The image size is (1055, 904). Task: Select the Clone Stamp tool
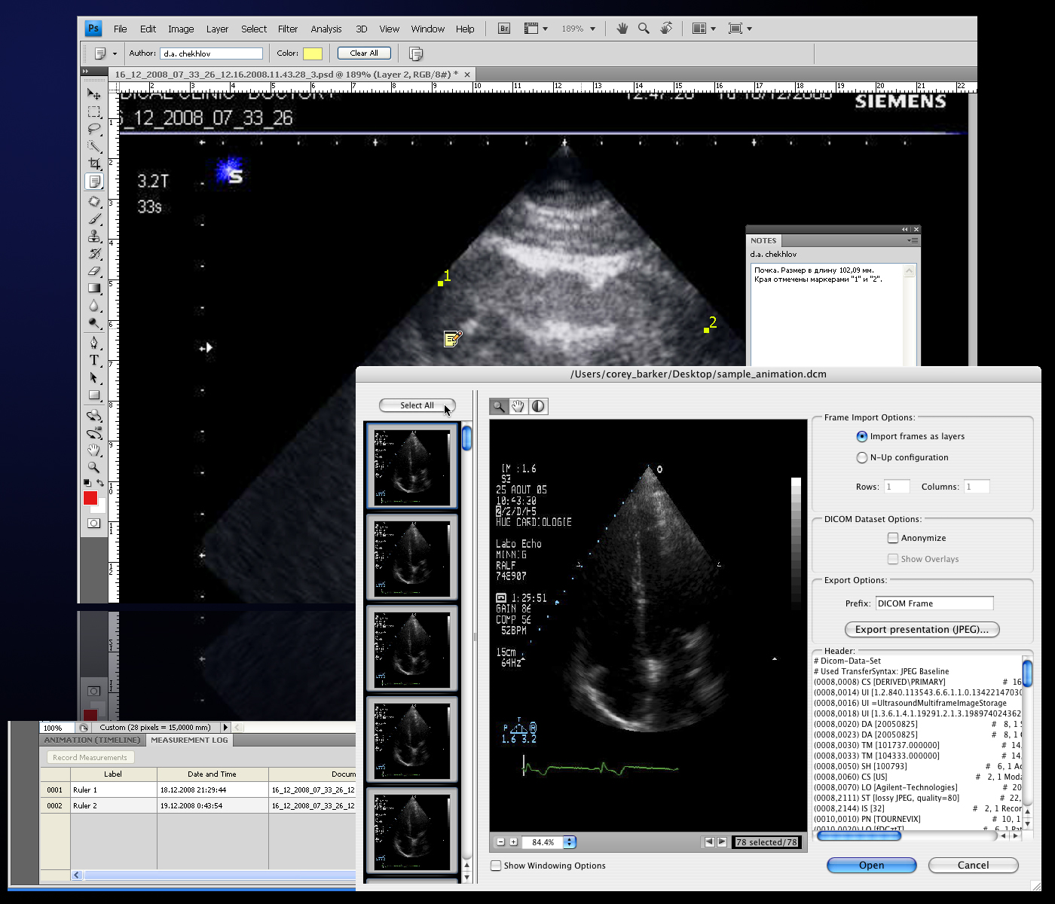[x=94, y=237]
